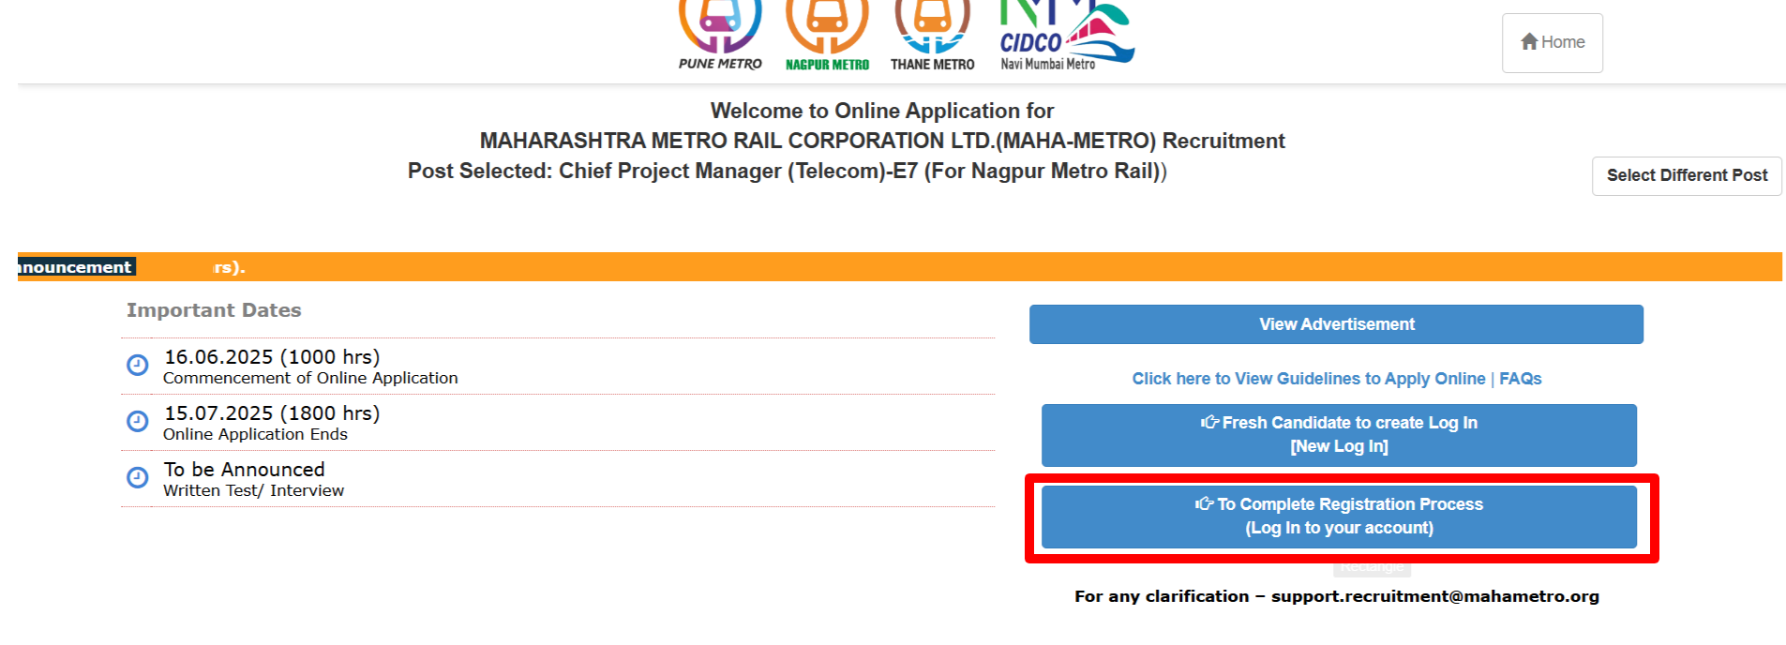This screenshot has width=1786, height=645.
Task: Click the clock icon beside 15.07.2025
Action: [138, 422]
